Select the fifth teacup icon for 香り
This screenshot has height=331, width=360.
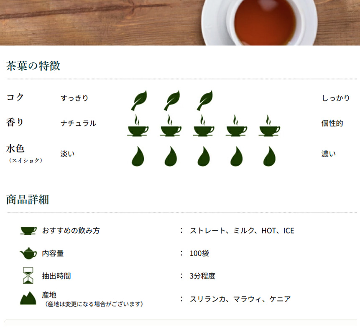coord(268,125)
